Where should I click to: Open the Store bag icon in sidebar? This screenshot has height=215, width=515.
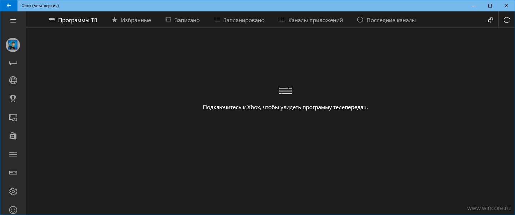coord(13,136)
